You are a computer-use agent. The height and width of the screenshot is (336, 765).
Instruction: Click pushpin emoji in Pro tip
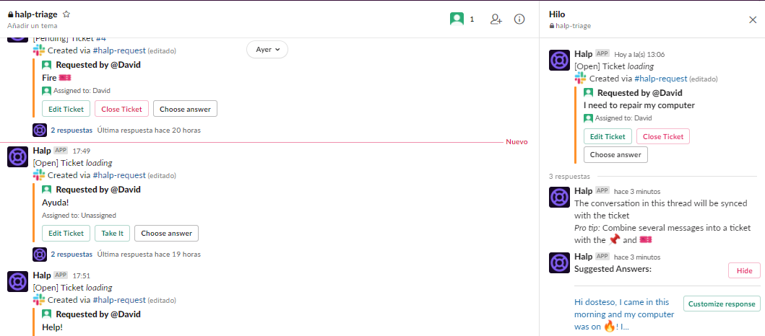(x=614, y=239)
